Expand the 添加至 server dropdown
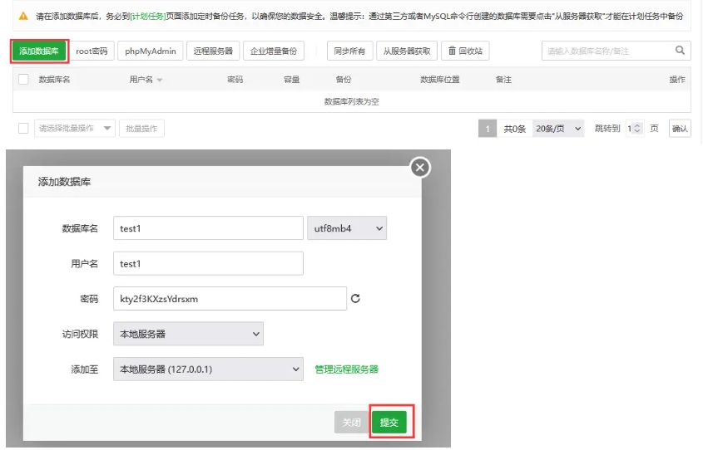703x450 pixels. pyautogui.click(x=208, y=369)
